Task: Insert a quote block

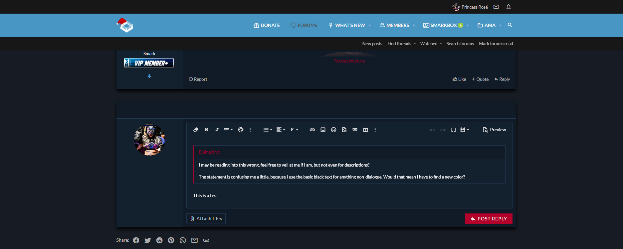Action: pyautogui.click(x=355, y=130)
